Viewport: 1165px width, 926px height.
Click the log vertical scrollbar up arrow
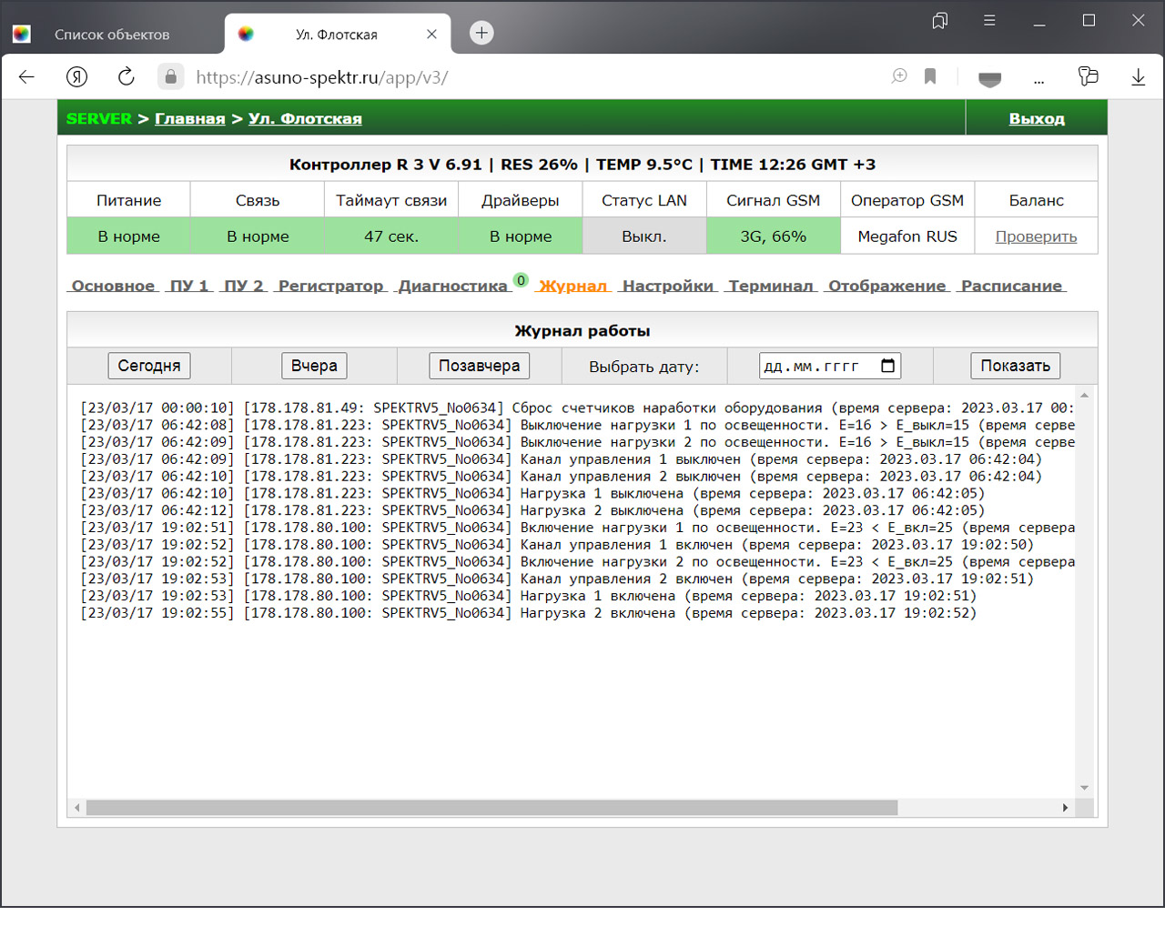click(1084, 396)
